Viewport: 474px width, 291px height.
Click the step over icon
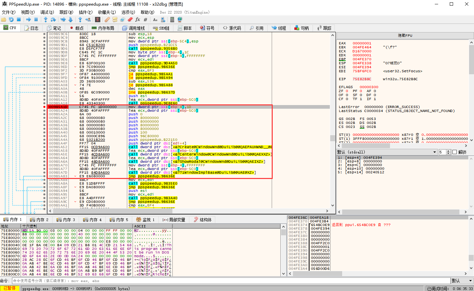[53, 20]
